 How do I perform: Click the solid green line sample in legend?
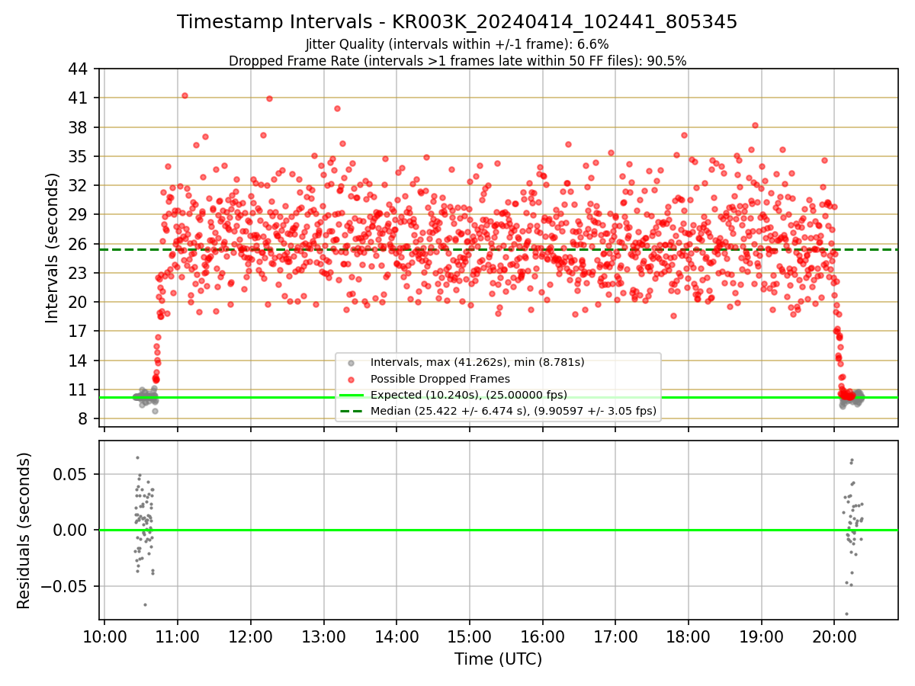coord(351,395)
